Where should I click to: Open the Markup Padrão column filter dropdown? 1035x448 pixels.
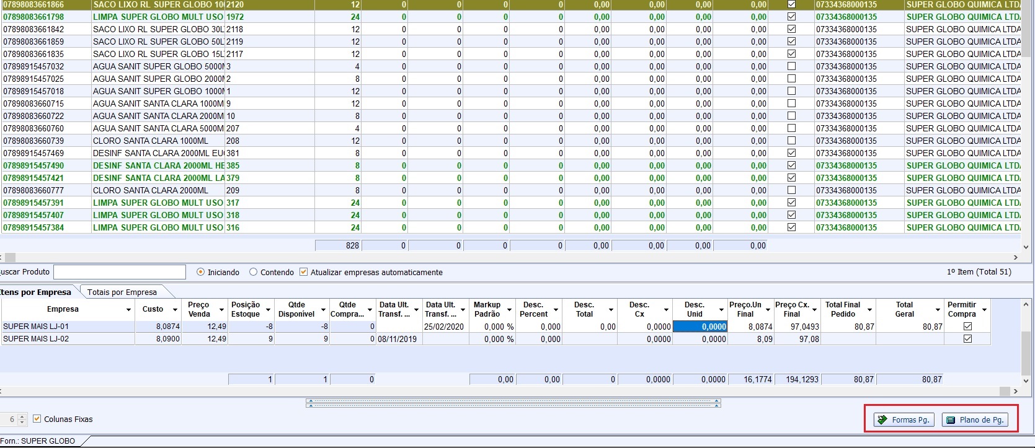[x=509, y=309]
